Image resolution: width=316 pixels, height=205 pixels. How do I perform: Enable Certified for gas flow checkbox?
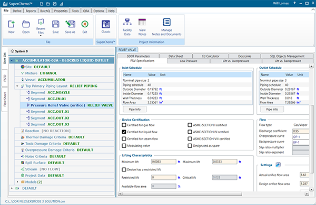124,125
